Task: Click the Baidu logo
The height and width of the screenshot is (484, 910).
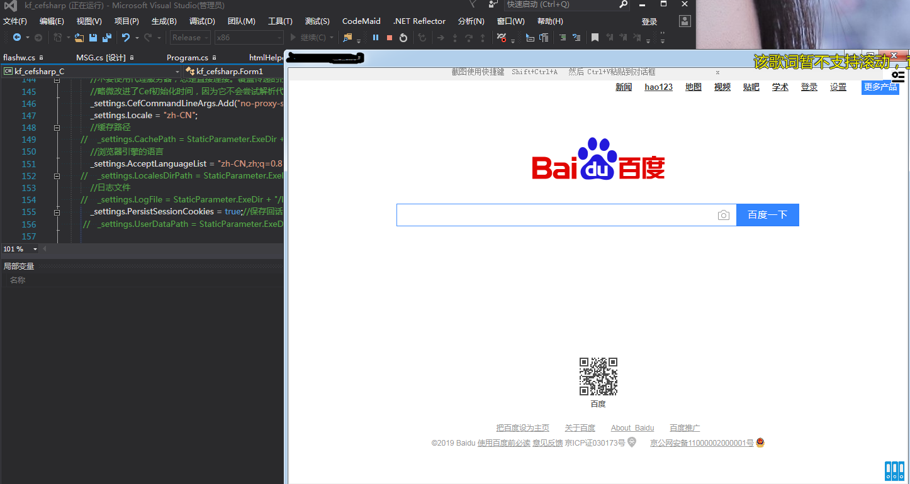Action: coord(598,159)
